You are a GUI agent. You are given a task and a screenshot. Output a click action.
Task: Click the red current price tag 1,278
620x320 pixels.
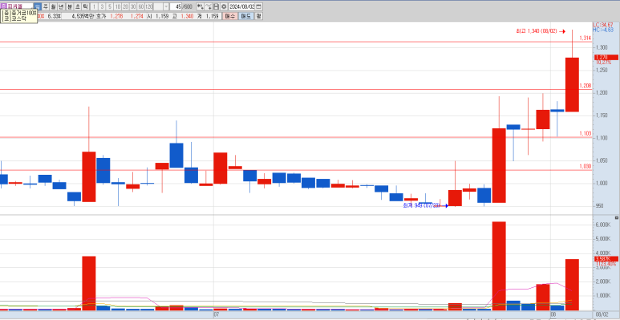606,58
